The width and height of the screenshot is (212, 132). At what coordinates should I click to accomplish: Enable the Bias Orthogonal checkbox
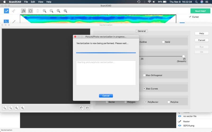[x=144, y=75]
